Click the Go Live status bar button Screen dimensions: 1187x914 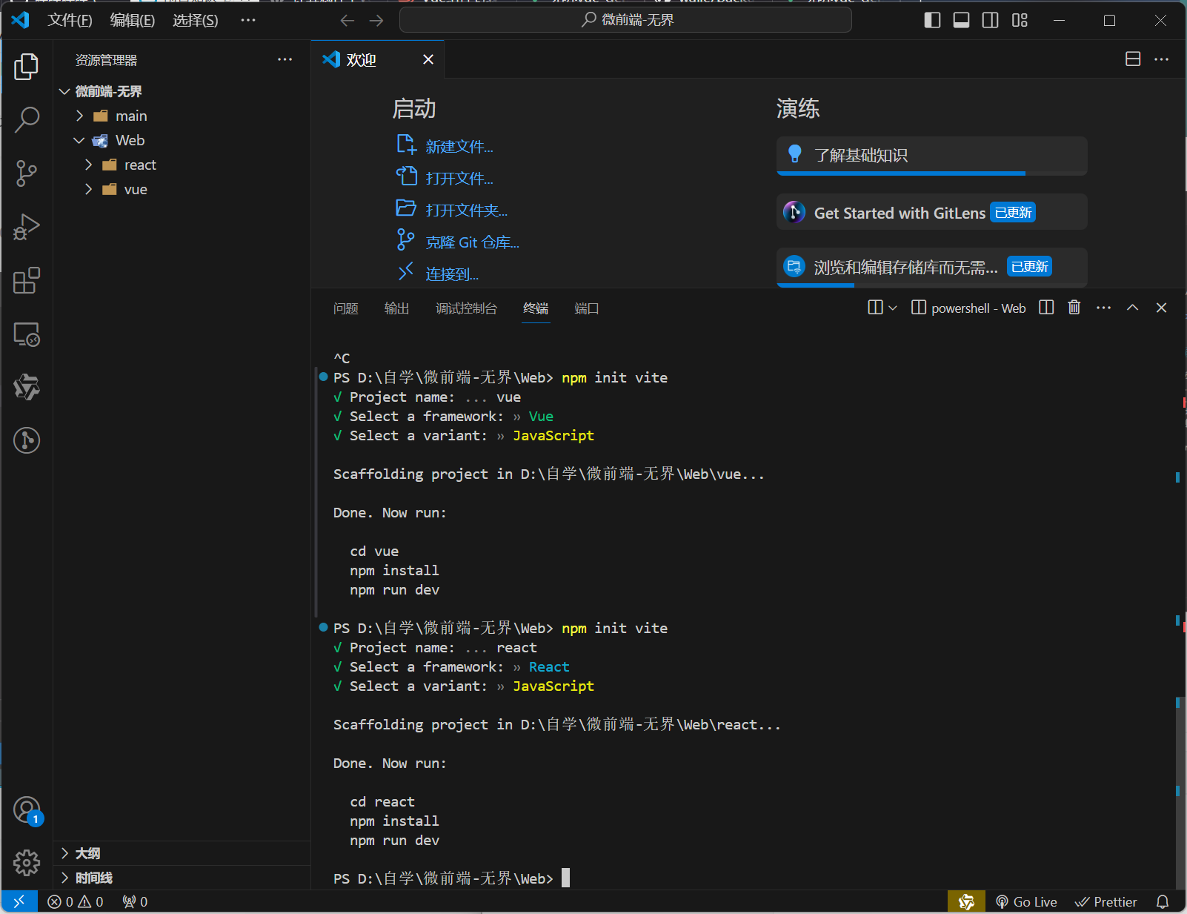[x=1026, y=901]
